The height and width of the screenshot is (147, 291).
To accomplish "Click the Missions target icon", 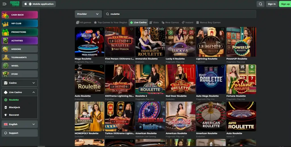I will point(5,49).
